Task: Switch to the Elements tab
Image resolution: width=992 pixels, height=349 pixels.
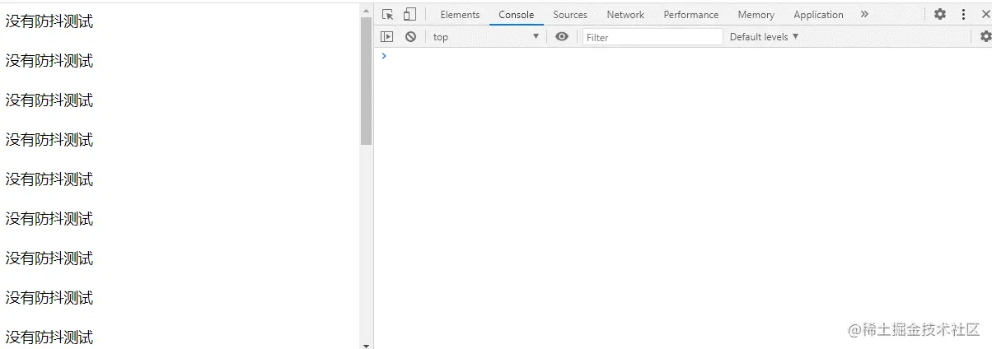Action: (460, 14)
